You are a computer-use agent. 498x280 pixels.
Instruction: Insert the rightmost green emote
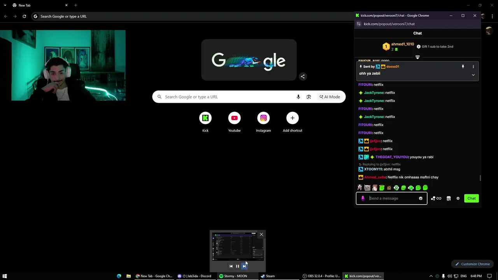click(x=425, y=188)
